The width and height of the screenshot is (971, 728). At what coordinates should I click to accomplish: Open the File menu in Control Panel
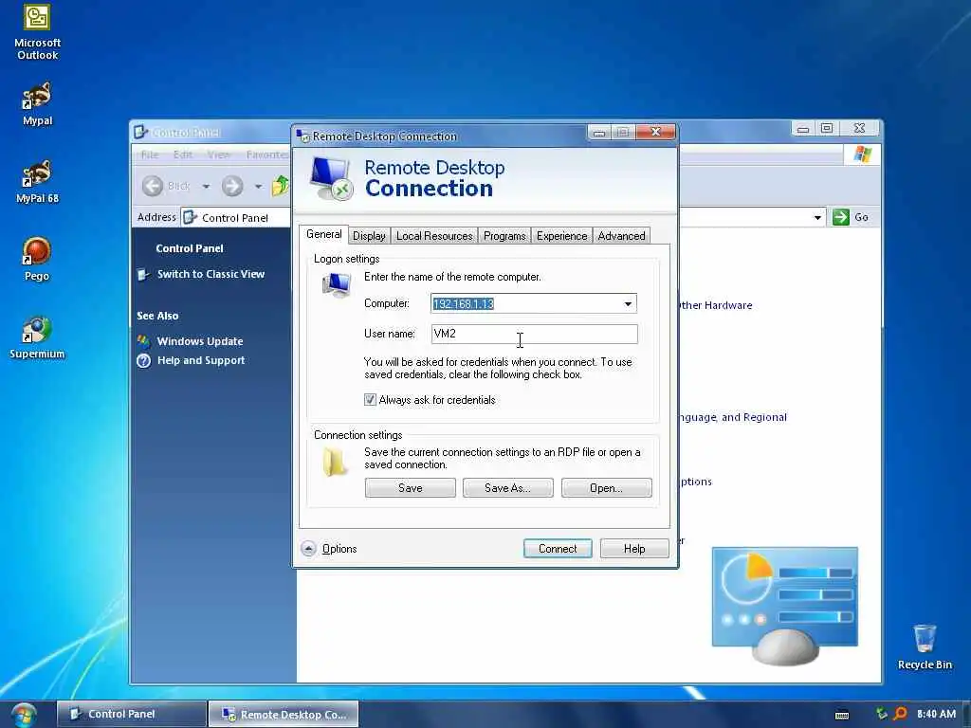(x=150, y=155)
